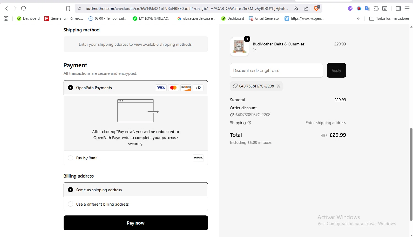Click the translate page icon

point(296,9)
